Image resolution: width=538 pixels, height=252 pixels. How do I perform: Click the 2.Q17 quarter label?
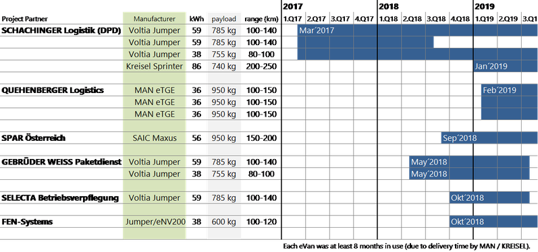point(317,19)
